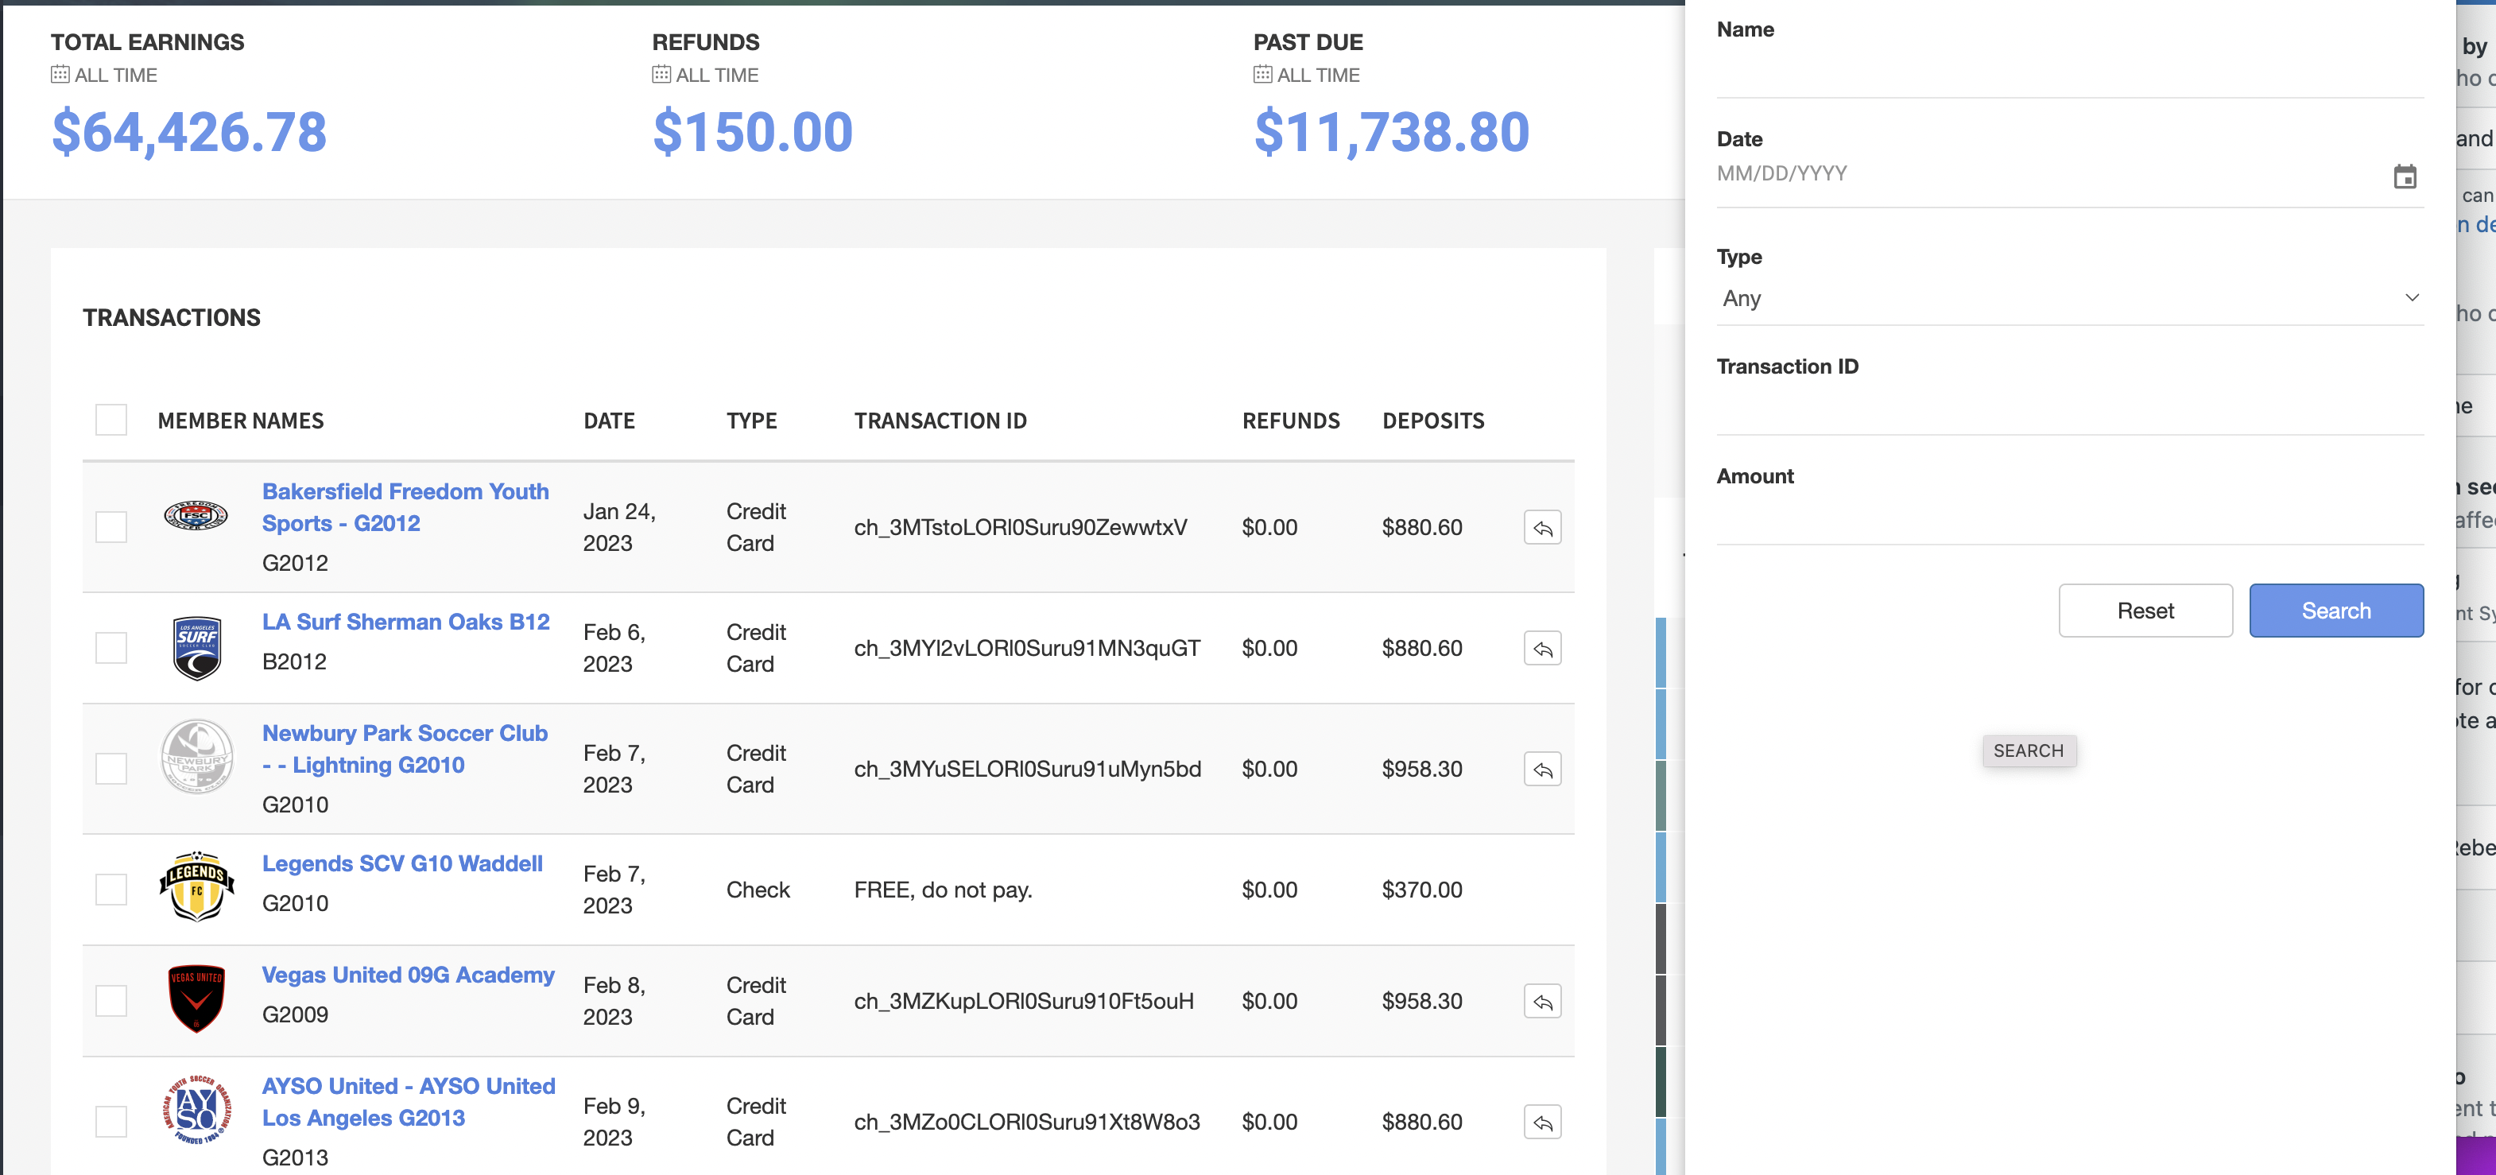Screen dimensions: 2496x1175
Task: Check the Legends SCV G10 Waddell row checkbox
Action: (x=111, y=890)
